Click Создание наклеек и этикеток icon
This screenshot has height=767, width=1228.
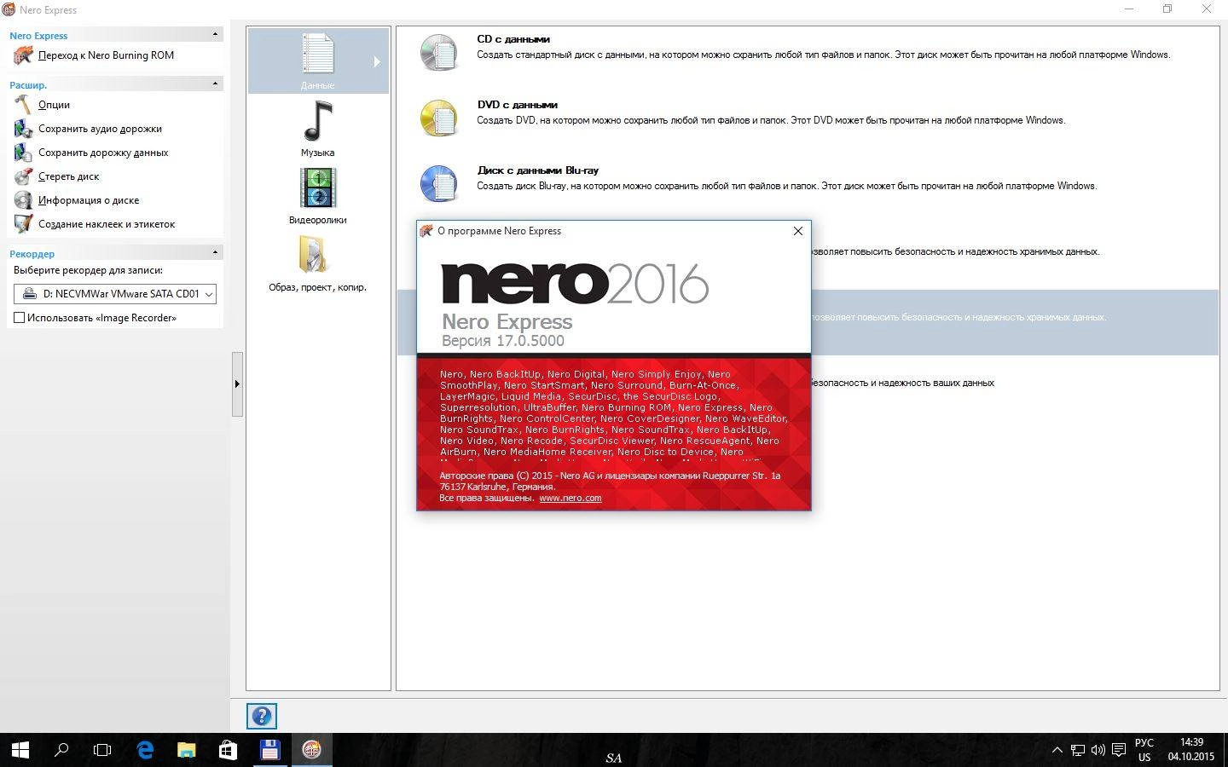[x=23, y=224]
